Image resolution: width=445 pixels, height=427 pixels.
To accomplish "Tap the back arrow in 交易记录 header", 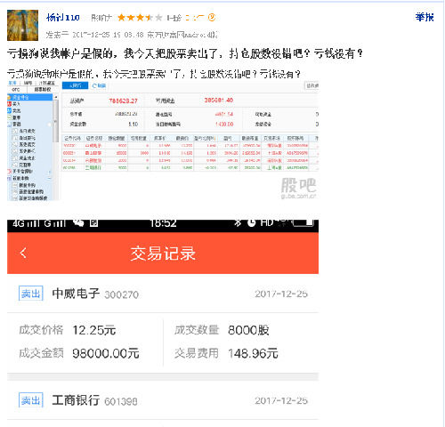I will click(23, 253).
